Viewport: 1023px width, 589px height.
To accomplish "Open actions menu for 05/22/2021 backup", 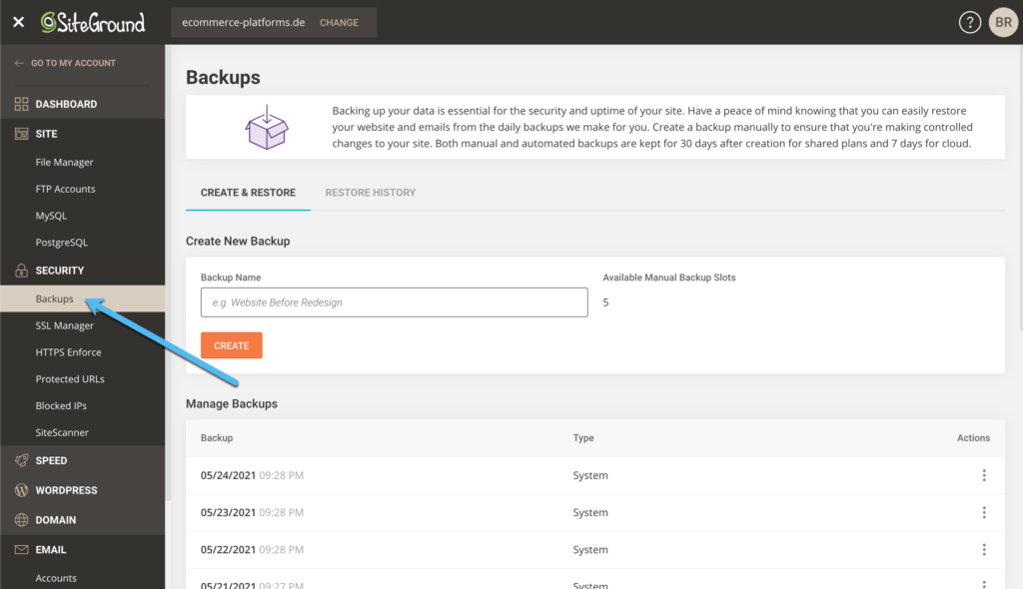I will click(x=984, y=550).
